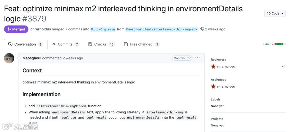Click the purple Merged status badge
The height and width of the screenshot is (132, 292).
coord(16,29)
